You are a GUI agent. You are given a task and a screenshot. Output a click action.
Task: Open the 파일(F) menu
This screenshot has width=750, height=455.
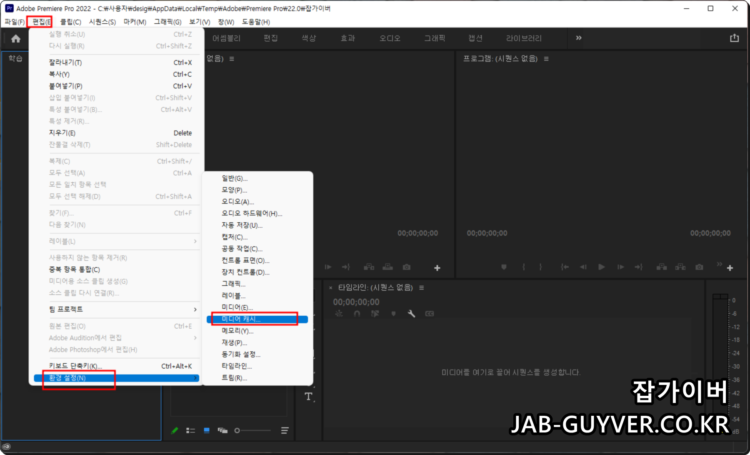coord(15,22)
